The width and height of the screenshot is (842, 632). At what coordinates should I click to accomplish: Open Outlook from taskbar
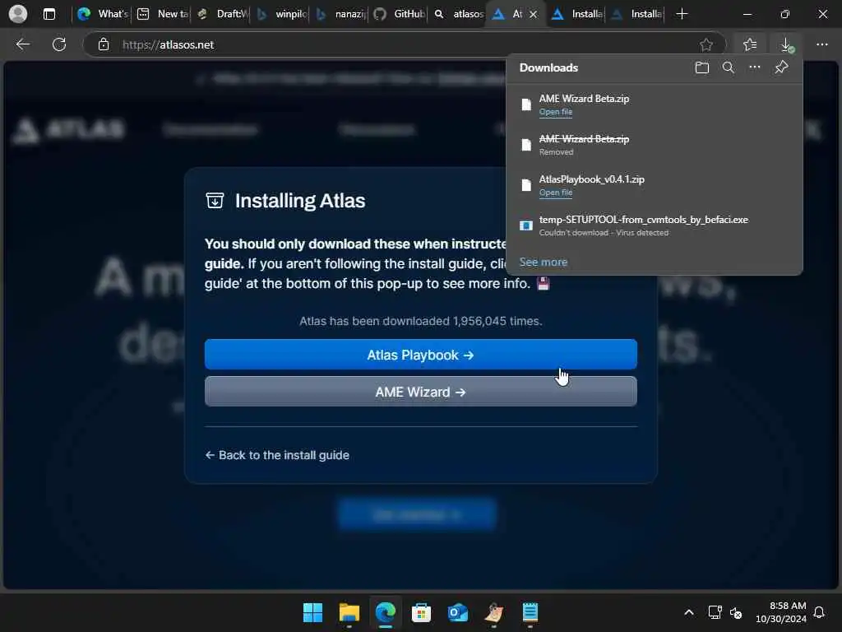[x=458, y=612]
